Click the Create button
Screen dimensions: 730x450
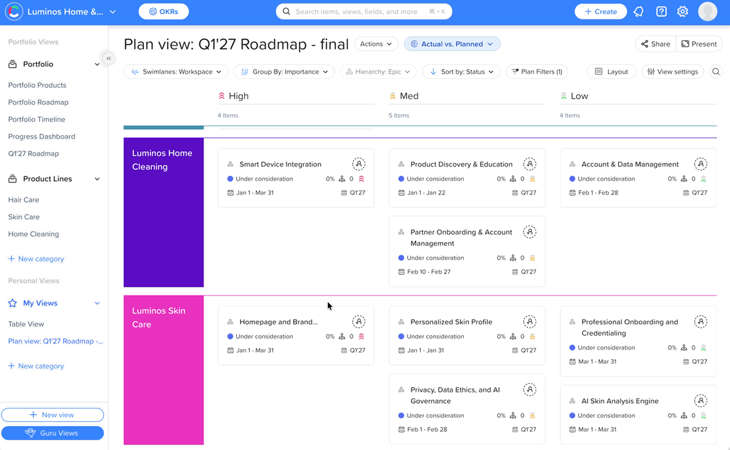click(601, 11)
